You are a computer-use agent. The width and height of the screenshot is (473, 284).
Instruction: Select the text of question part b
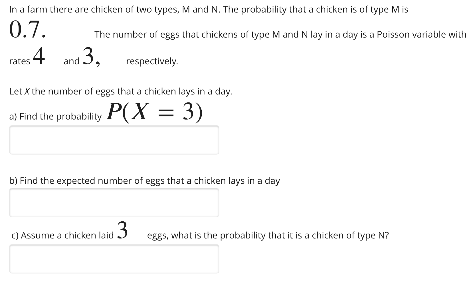pyautogui.click(x=144, y=180)
